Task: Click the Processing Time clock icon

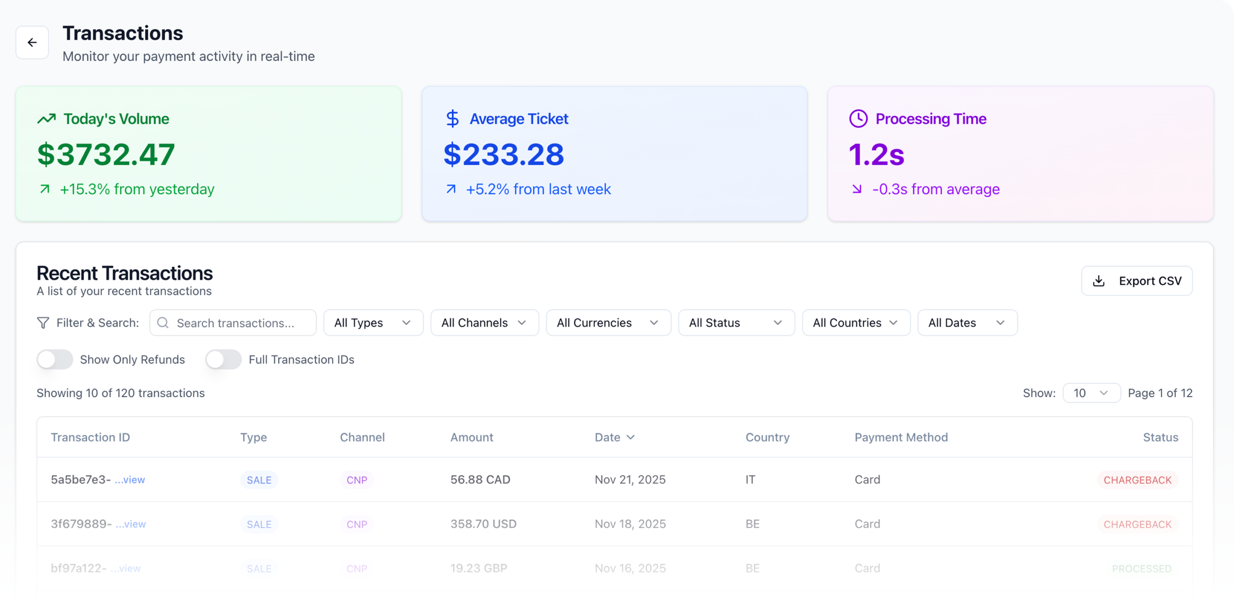Action: pos(858,118)
